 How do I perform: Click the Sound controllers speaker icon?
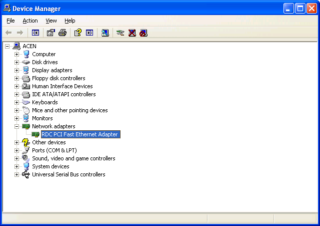(26, 158)
